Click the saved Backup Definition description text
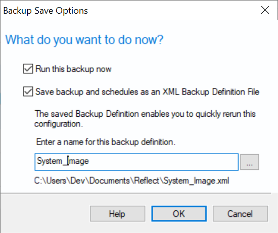 (x=145, y=118)
